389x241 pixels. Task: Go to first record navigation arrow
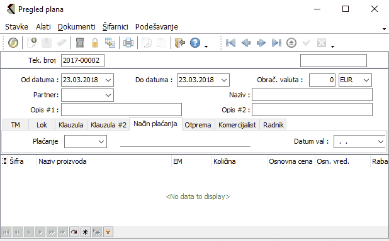(x=231, y=43)
